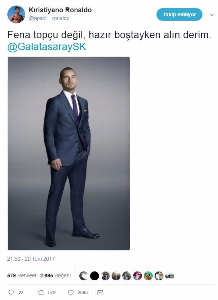Open the Kıristiyano Ronaldo profile avatar
The height and width of the screenshot is (300, 218).
click(x=16, y=14)
